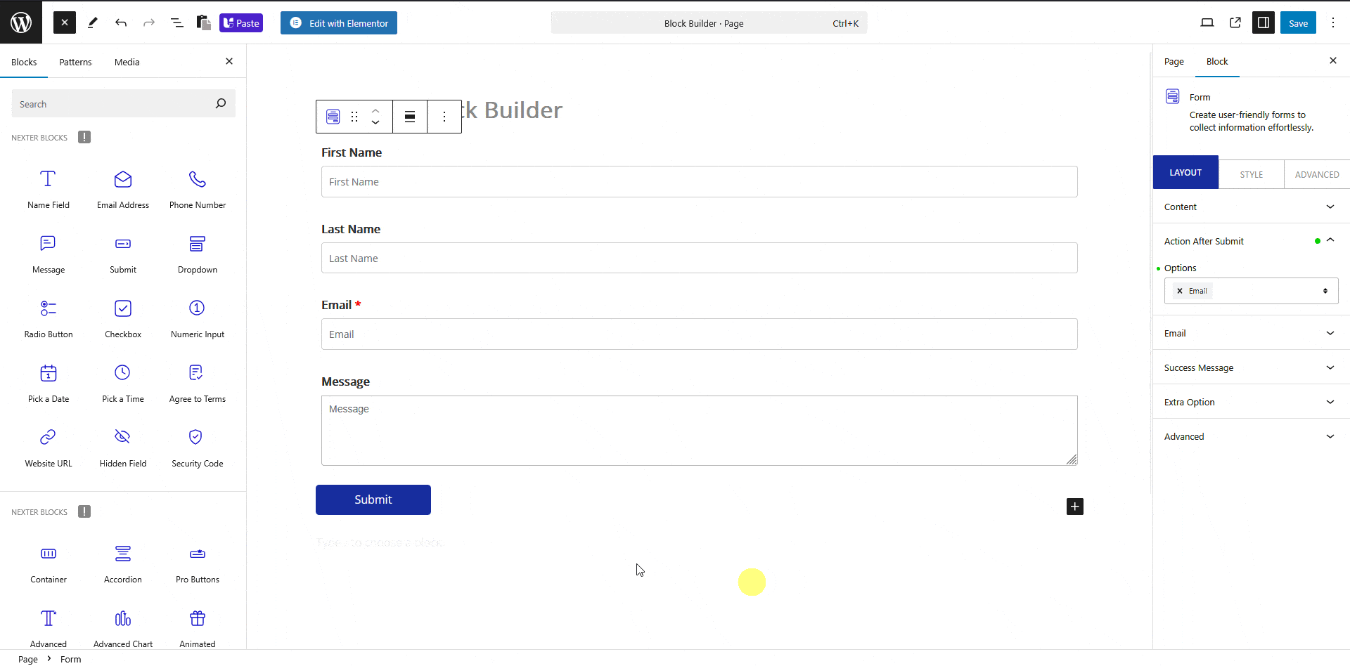Select the Name Field block
The height and width of the screenshot is (666, 1350).
click(x=48, y=188)
